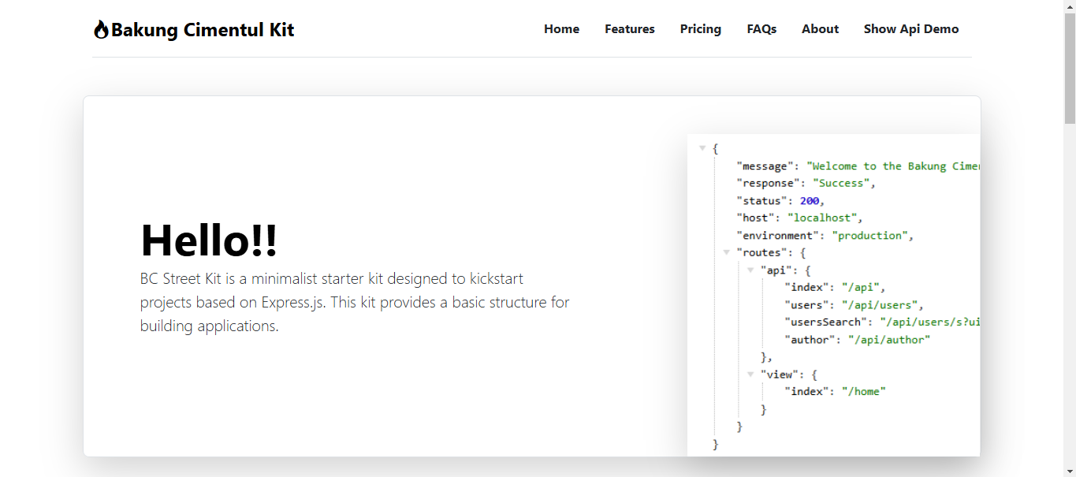
Task: Open the Pricing nav link
Action: click(x=701, y=29)
